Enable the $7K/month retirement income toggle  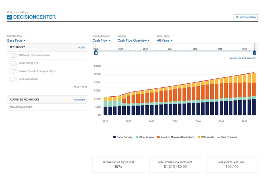(13, 55)
